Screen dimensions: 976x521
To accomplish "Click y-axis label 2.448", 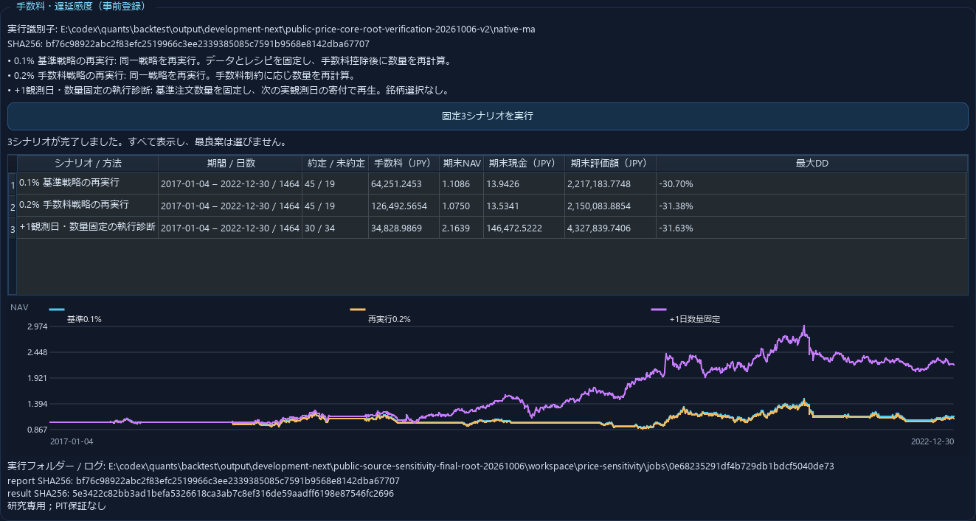I will point(37,352).
